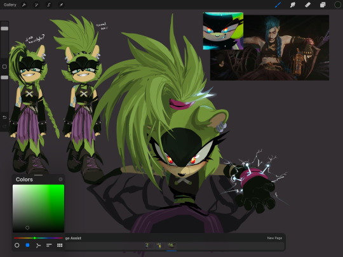Activate the Selection tool
This screenshot has width=343, height=257.
[x=49, y=5]
